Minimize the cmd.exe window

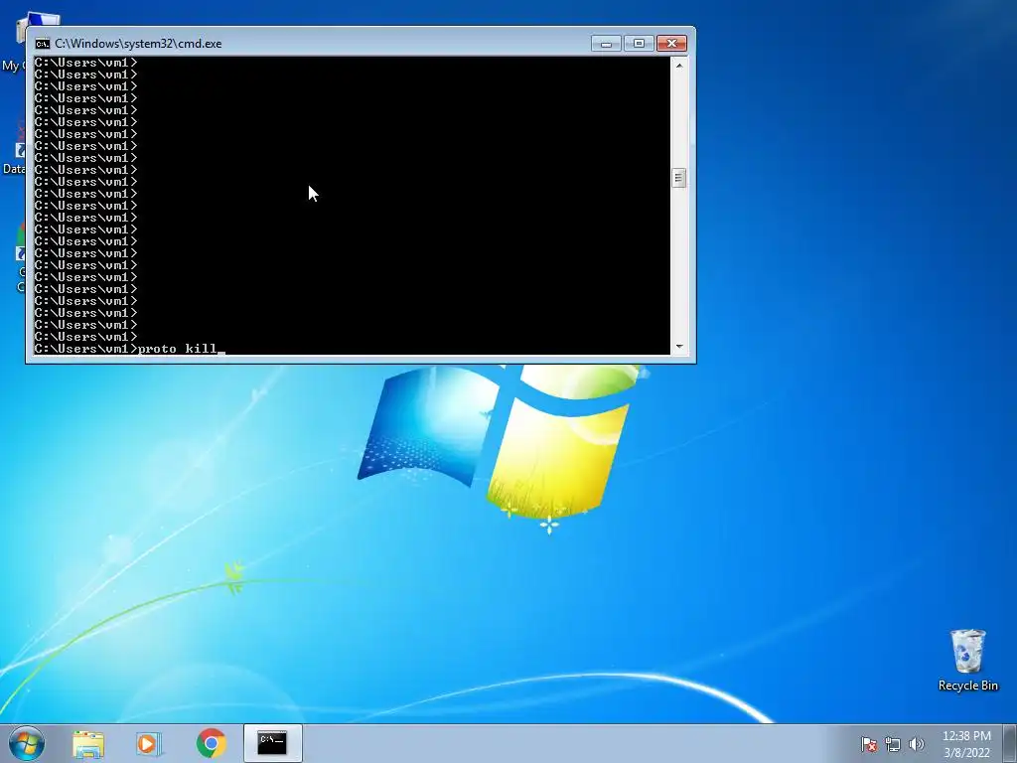coord(606,44)
